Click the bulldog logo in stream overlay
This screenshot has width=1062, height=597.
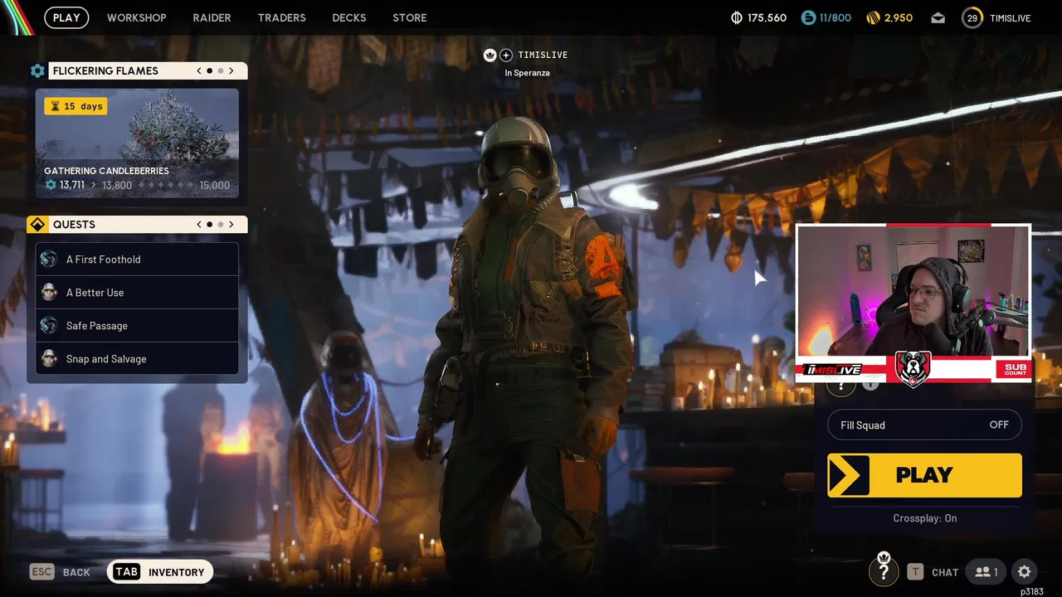coord(913,368)
